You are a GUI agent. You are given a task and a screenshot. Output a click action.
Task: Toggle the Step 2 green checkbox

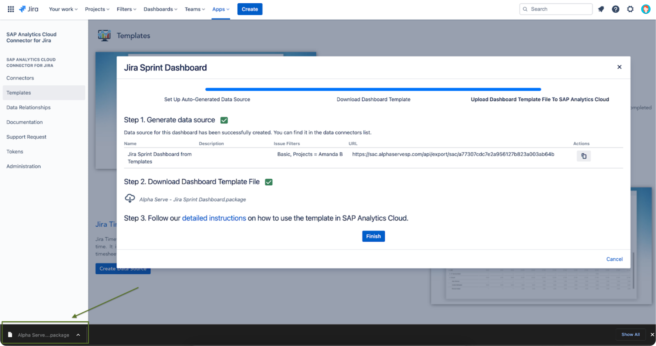(x=269, y=182)
